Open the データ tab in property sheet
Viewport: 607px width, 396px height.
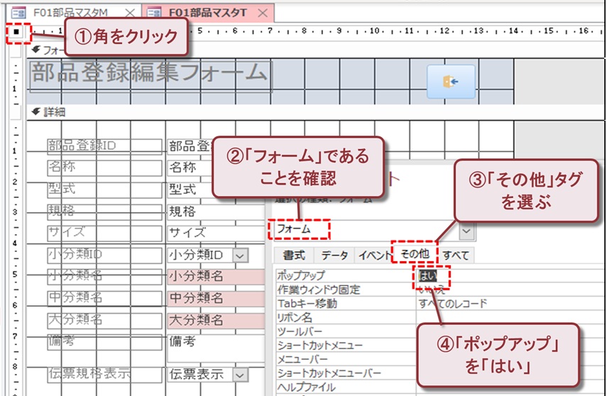pos(334,255)
